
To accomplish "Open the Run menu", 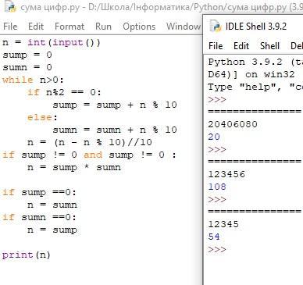I will (103, 27).
